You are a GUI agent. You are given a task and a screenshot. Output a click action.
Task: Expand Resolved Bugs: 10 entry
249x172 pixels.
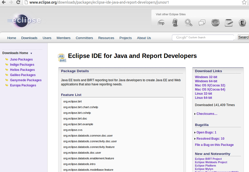click(x=210, y=139)
